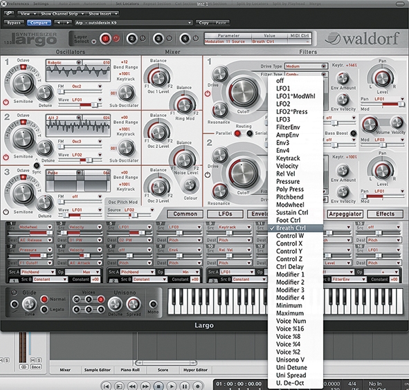Screen dimensions: 409x390
Task: Toggle filter 2 power button
Action: click(208, 175)
